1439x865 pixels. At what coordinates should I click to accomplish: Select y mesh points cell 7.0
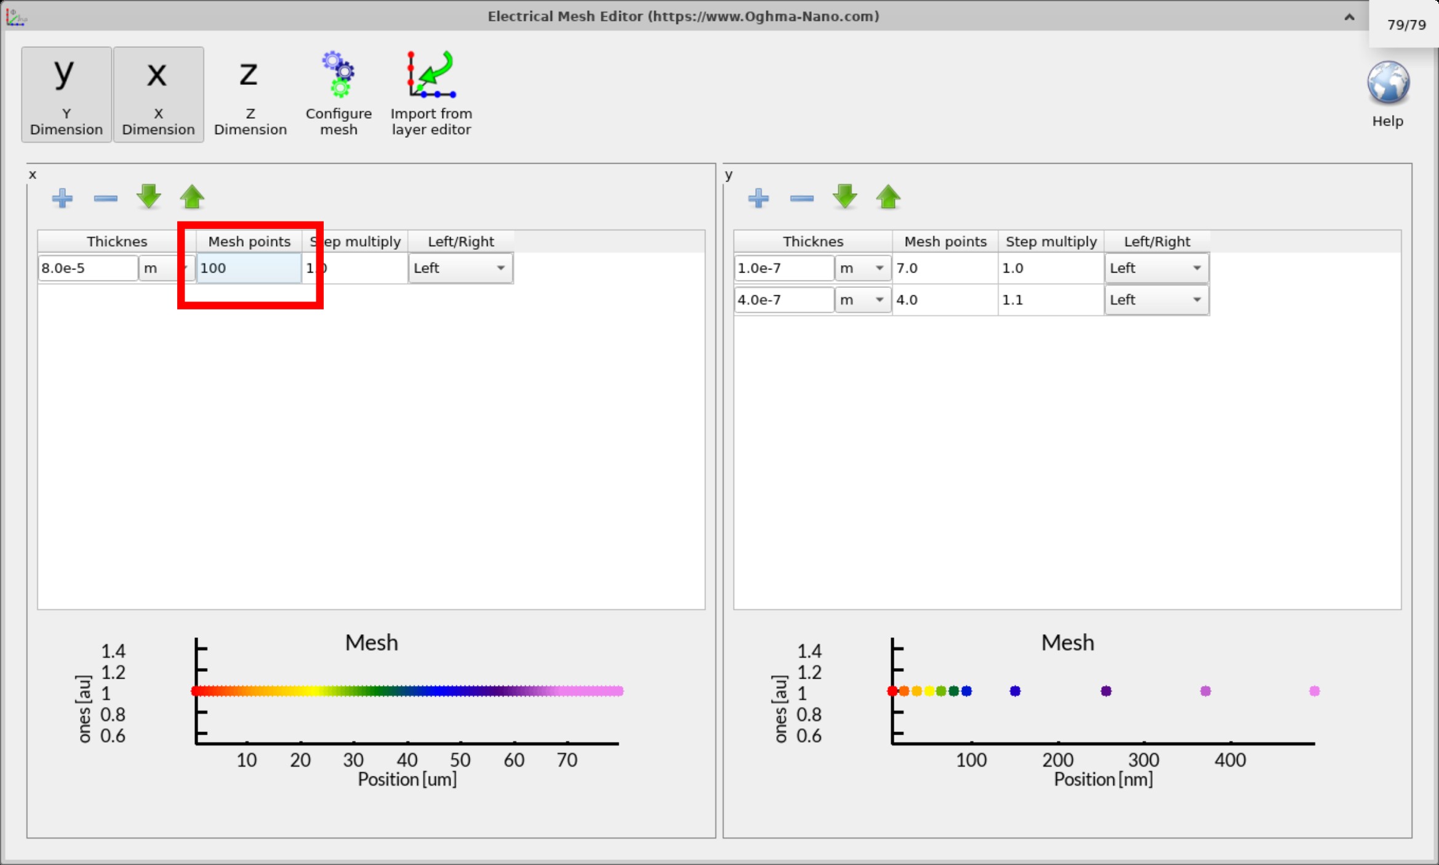coord(945,268)
